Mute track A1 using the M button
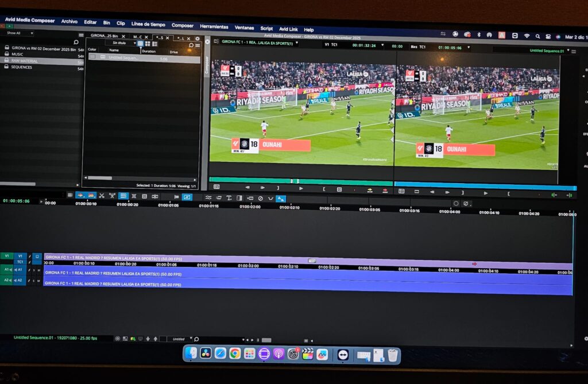Screen dimensions: 588x384 click(39, 270)
